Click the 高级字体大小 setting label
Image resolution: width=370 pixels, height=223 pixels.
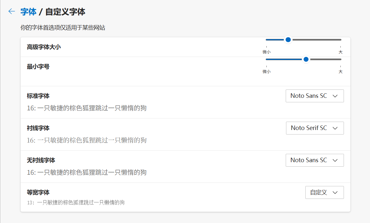coord(44,47)
